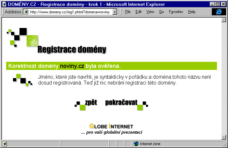This screenshot has height=148, width=228.
Task: Click the noviny.cz domain text in the banner
Action: tap(72, 66)
